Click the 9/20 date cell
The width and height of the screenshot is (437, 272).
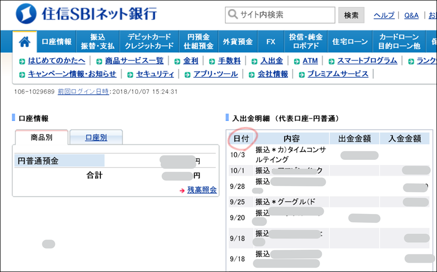(x=237, y=217)
